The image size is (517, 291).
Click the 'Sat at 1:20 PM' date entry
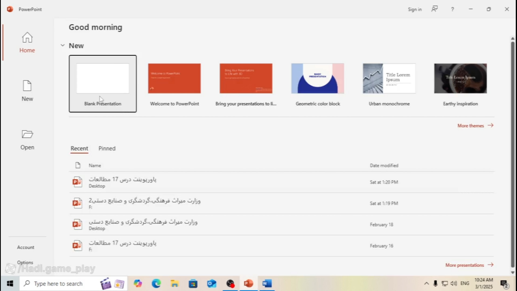pos(384,182)
